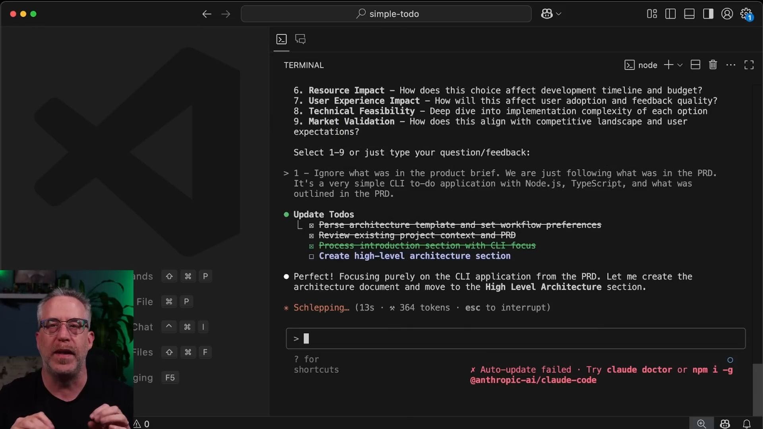Open the Customize Layout icon

pyautogui.click(x=652, y=14)
